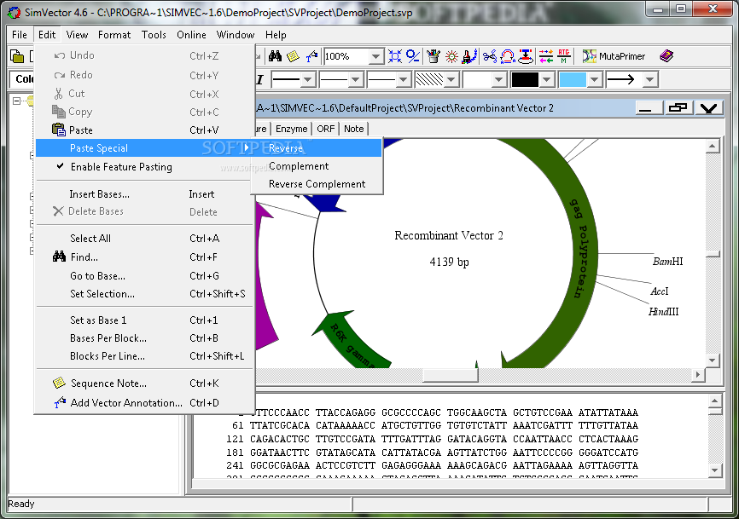Open the Help menu
Screen dimensions: 739x519
click(276, 35)
